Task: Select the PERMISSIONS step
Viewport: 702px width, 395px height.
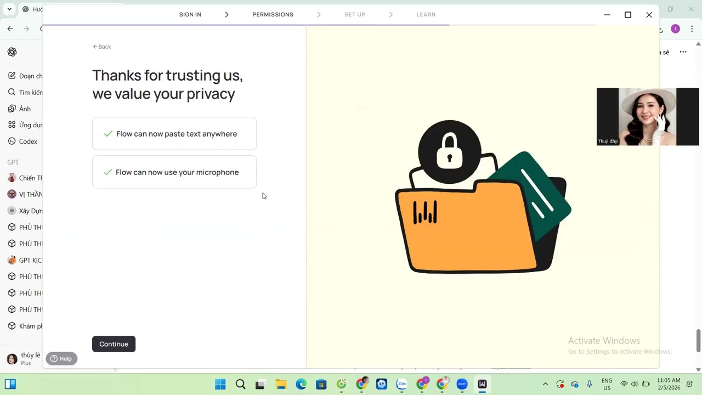Action: pos(273,14)
